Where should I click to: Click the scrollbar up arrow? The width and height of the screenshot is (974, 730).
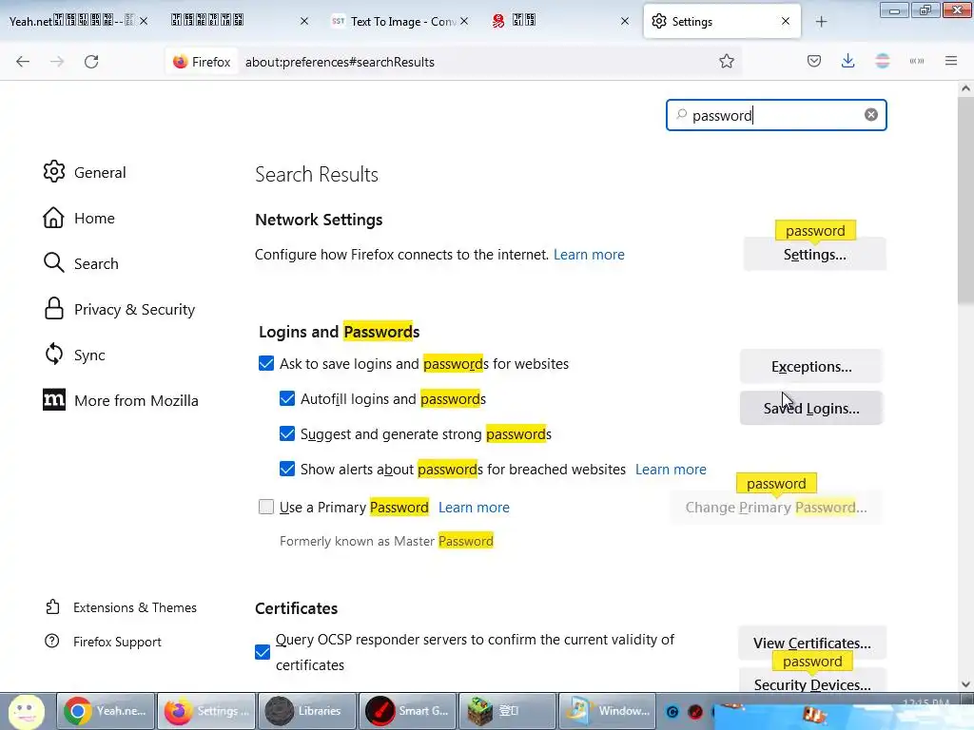point(965,88)
